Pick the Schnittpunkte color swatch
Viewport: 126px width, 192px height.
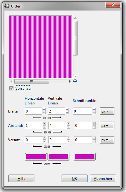(85, 157)
